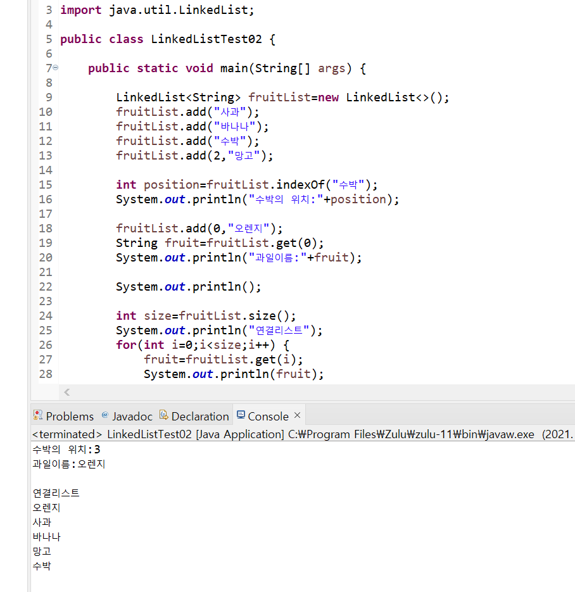Click fruitList.add(2,"망고") on line 13
Screen dimensions: 575x592
pos(194,156)
